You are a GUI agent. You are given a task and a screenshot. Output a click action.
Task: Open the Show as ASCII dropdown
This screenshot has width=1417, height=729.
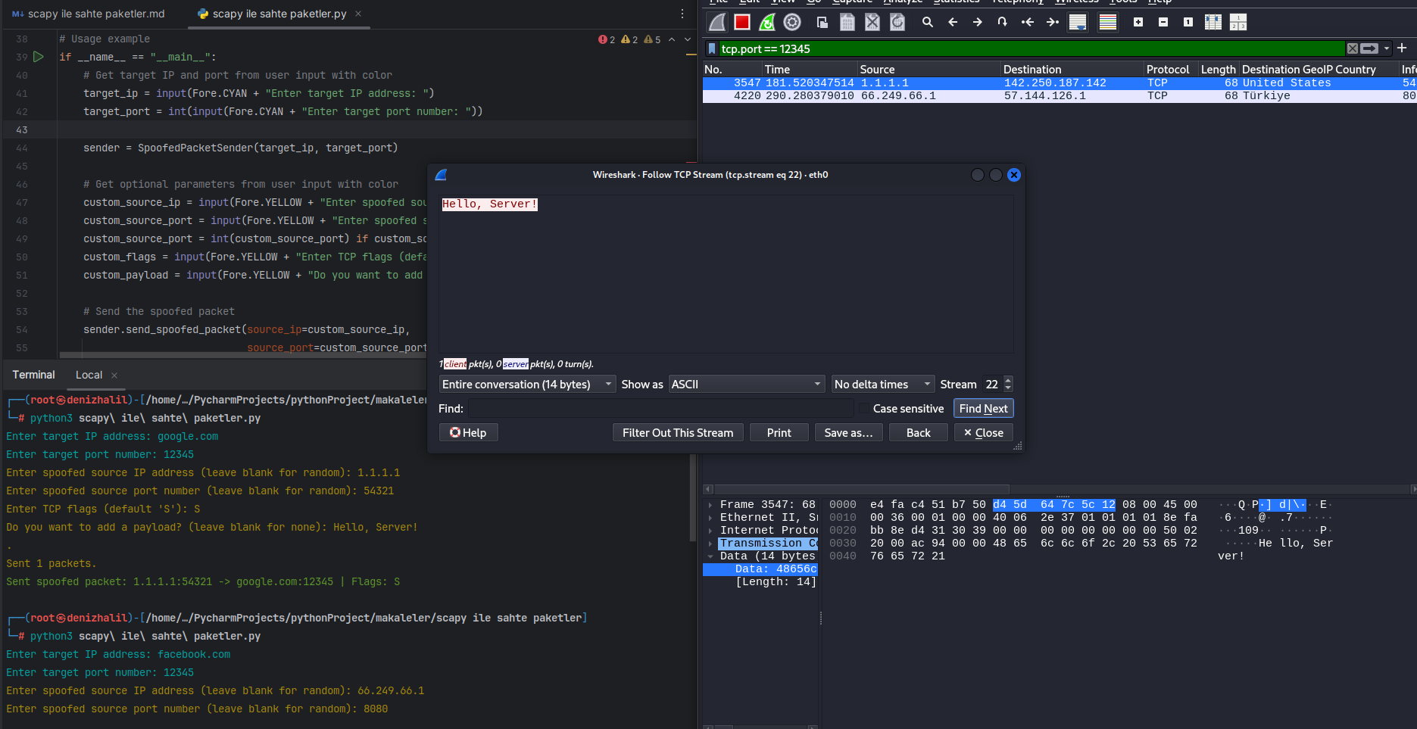coord(746,385)
